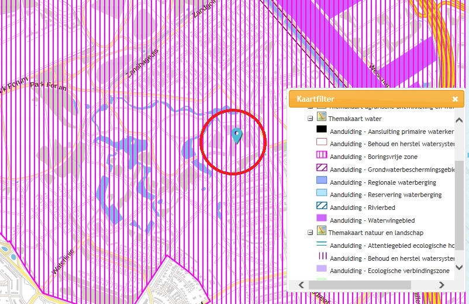Click the horizontal scrollbar right arrow
Image resolution: width=469 pixels, height=304 pixels.
tap(442, 285)
